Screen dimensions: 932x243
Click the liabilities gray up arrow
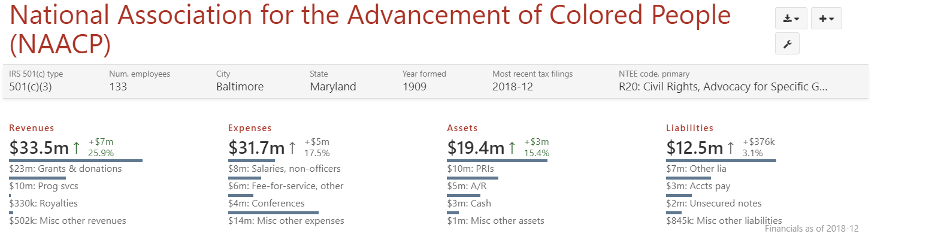[x=731, y=147]
